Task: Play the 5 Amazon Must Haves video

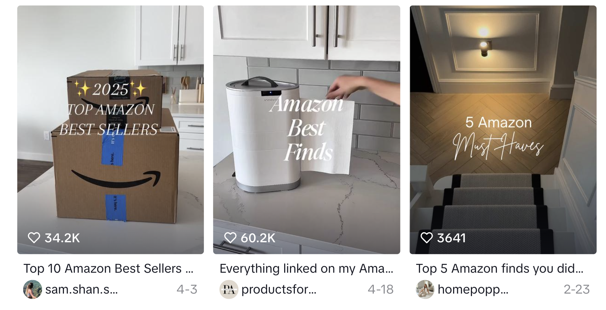Action: pyautogui.click(x=503, y=130)
